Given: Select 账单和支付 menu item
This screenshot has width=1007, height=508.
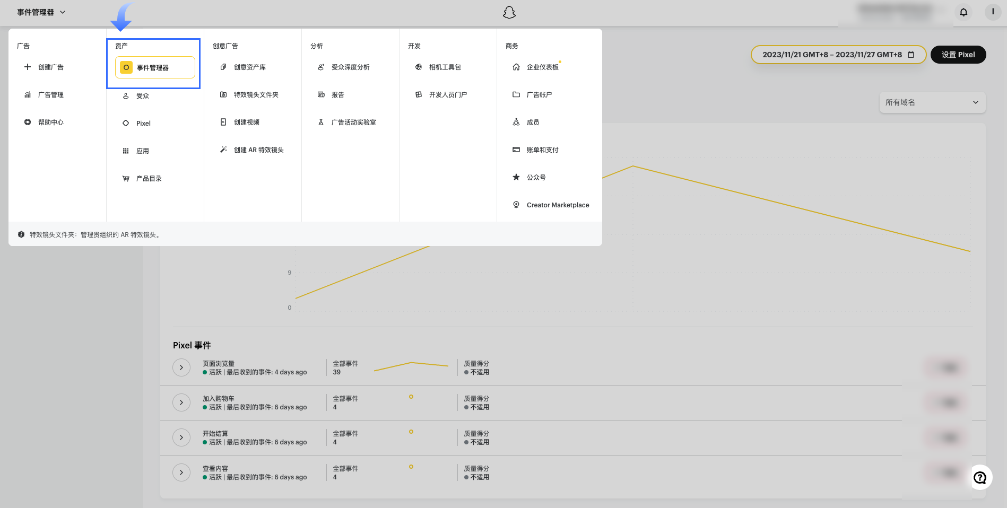Looking at the screenshot, I should [x=542, y=150].
